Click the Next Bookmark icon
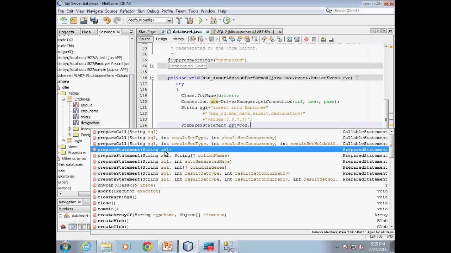 pos(272,39)
